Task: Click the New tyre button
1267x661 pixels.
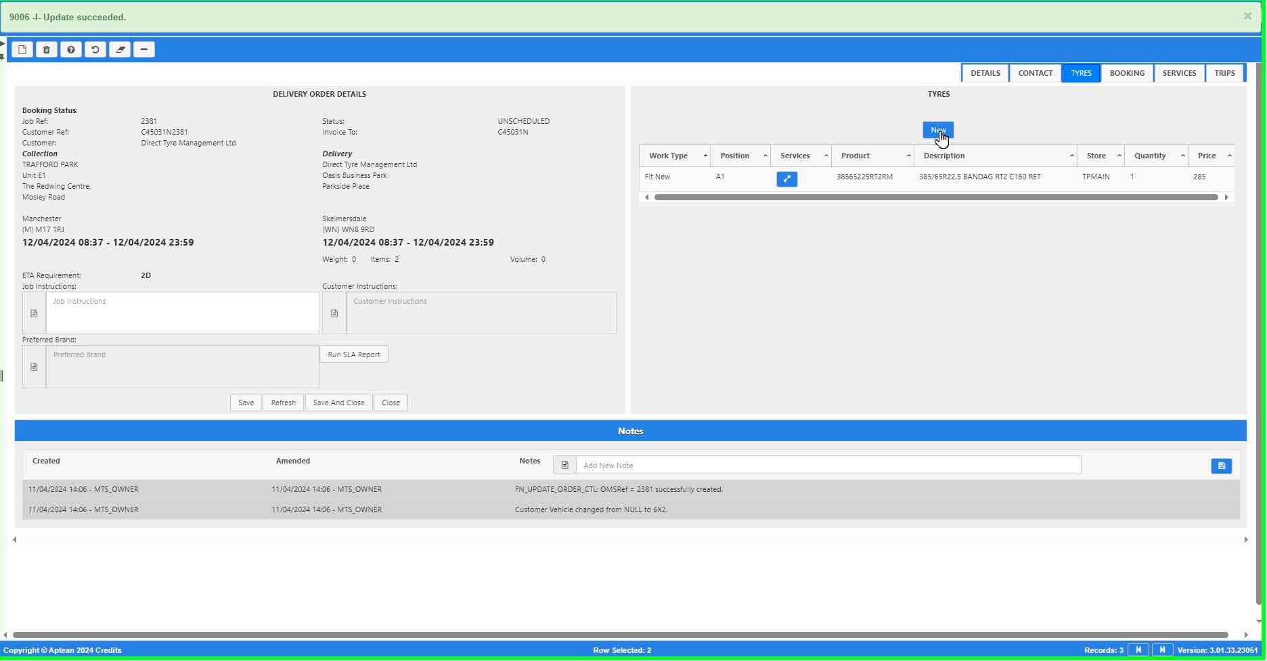Action: pyautogui.click(x=938, y=130)
